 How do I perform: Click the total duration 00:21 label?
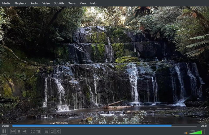coord(204,126)
